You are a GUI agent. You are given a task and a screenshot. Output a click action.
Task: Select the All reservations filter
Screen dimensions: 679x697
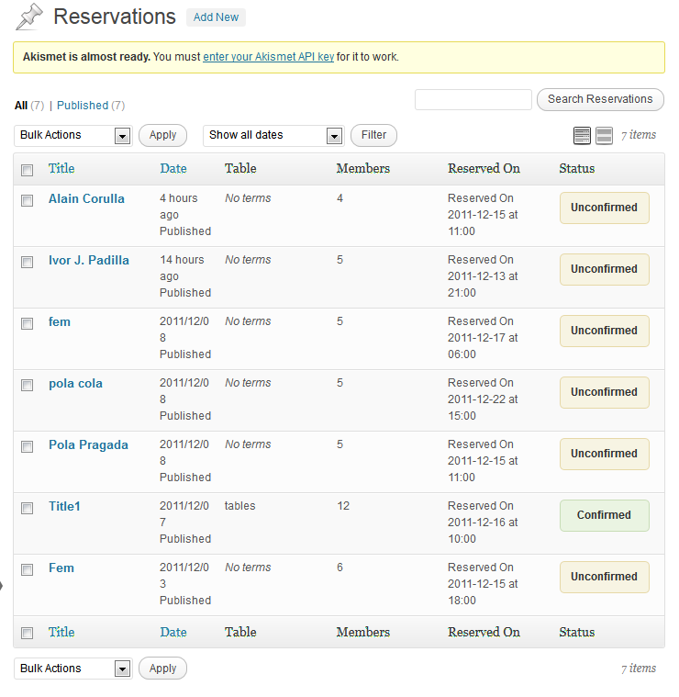point(20,106)
